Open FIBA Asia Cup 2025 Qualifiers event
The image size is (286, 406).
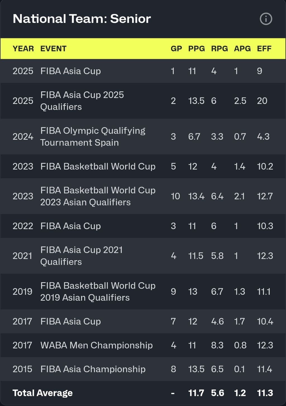pyautogui.click(x=82, y=101)
